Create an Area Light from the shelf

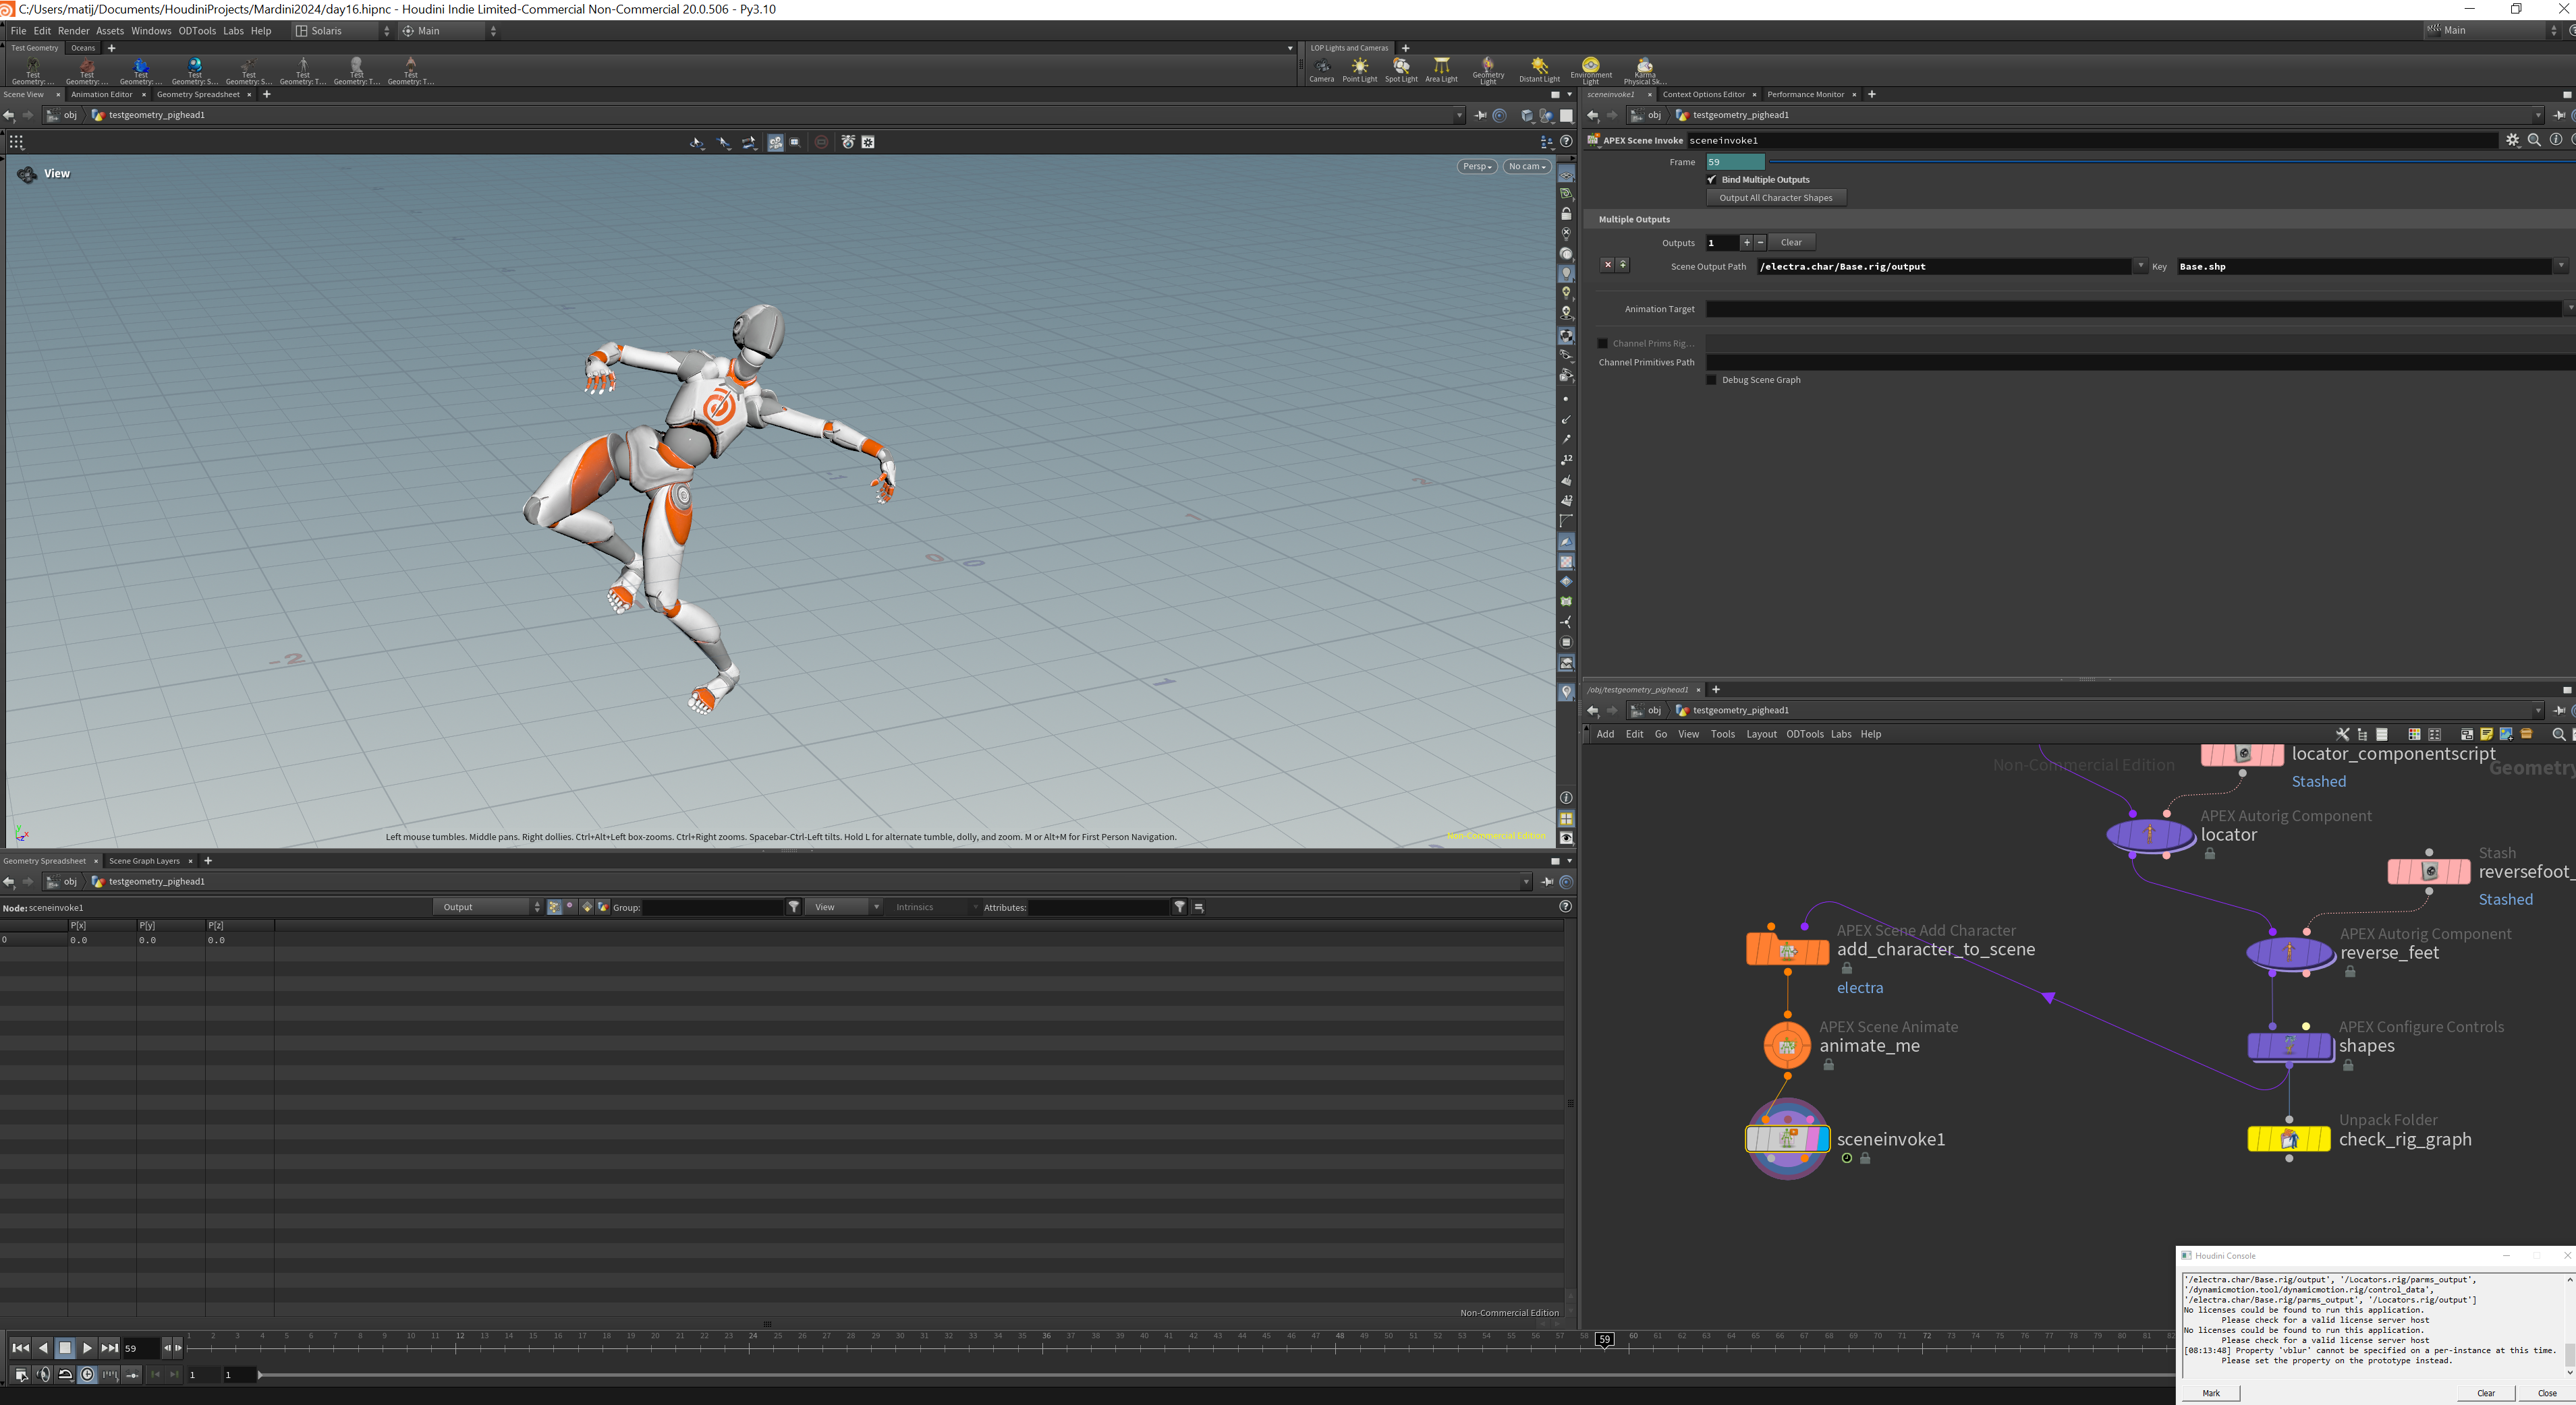pos(1441,70)
